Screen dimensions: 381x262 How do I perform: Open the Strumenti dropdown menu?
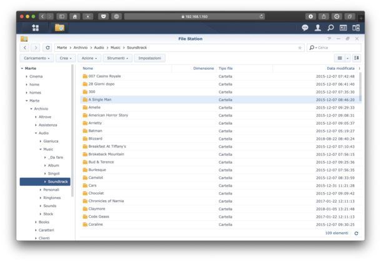coord(117,58)
